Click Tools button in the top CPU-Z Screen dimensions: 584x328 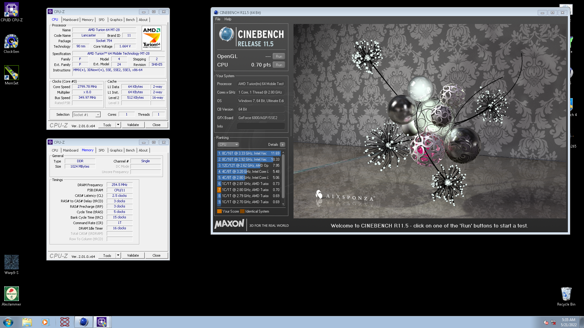[x=107, y=125]
